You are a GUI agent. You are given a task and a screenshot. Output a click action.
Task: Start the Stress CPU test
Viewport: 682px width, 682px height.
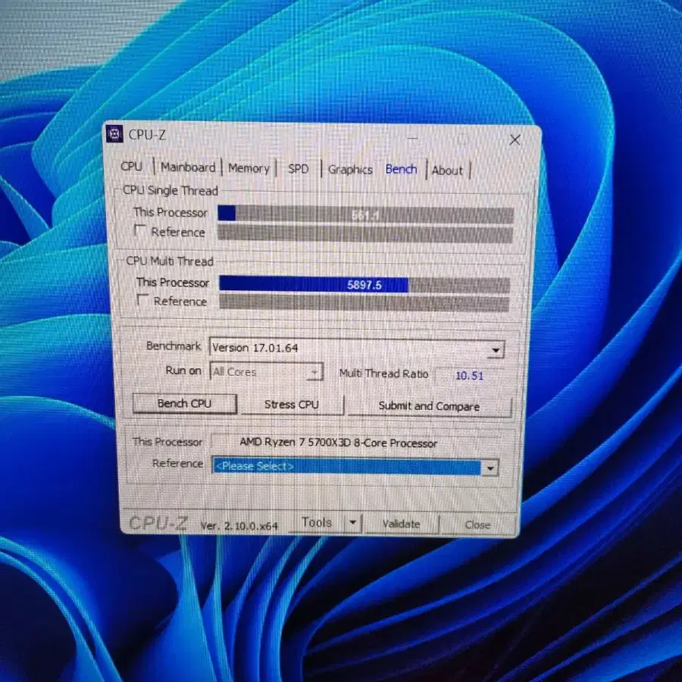pyautogui.click(x=292, y=405)
